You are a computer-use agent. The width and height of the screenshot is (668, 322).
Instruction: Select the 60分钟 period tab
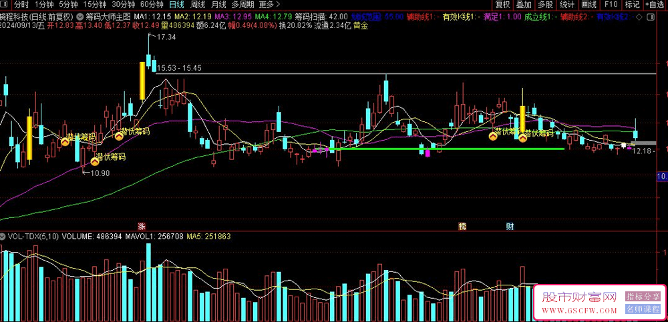152,5
